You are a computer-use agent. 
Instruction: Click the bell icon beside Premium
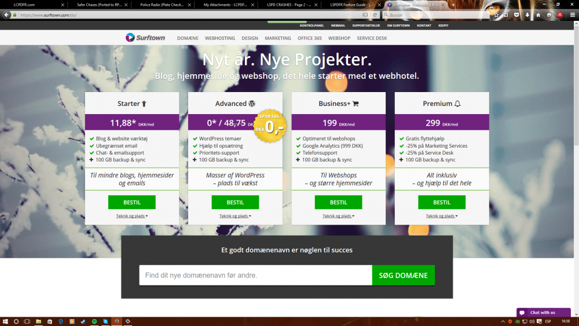coord(457,104)
